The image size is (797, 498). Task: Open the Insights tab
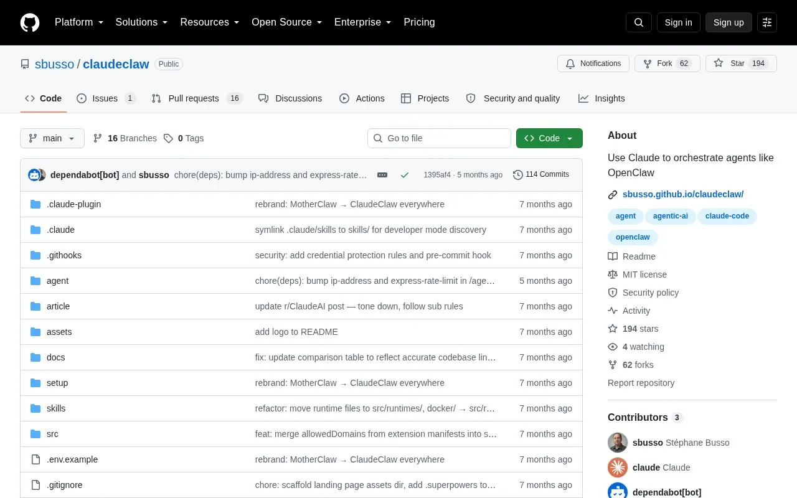click(x=601, y=98)
